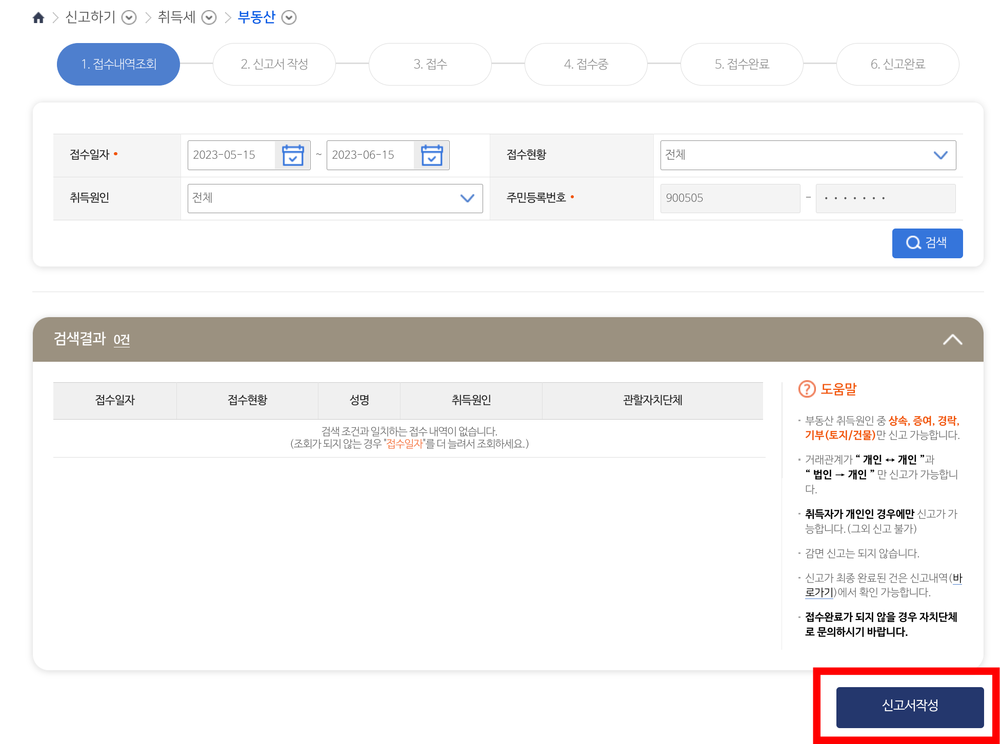Click the 검색결과 heading text

click(x=79, y=339)
